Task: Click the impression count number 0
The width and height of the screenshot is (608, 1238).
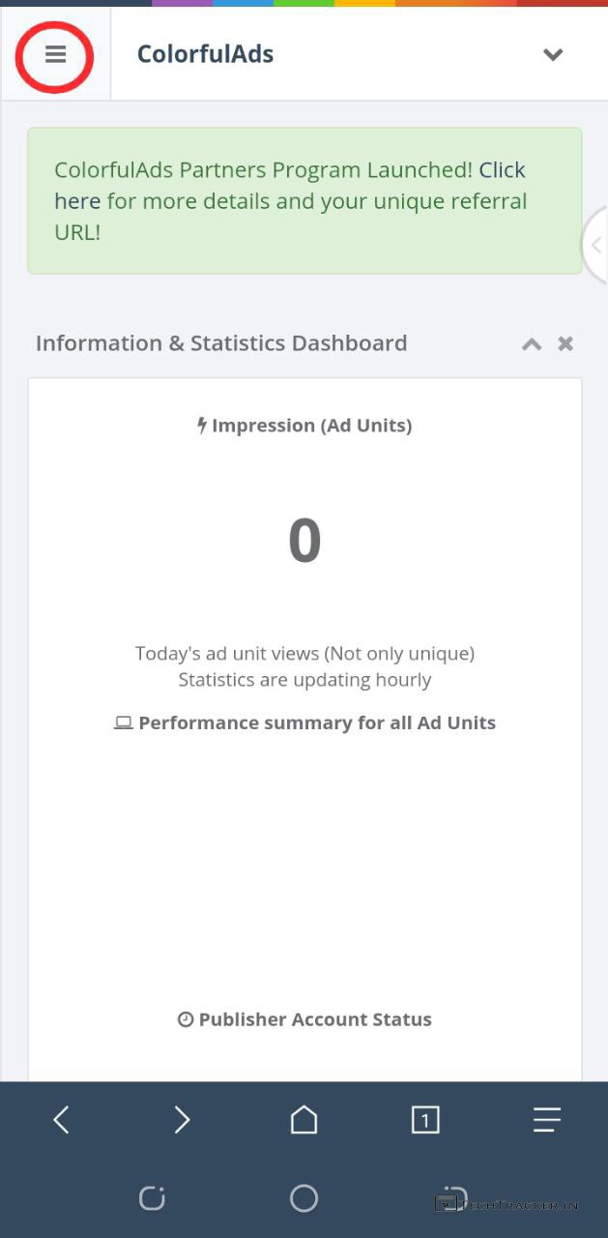Action: coord(304,541)
